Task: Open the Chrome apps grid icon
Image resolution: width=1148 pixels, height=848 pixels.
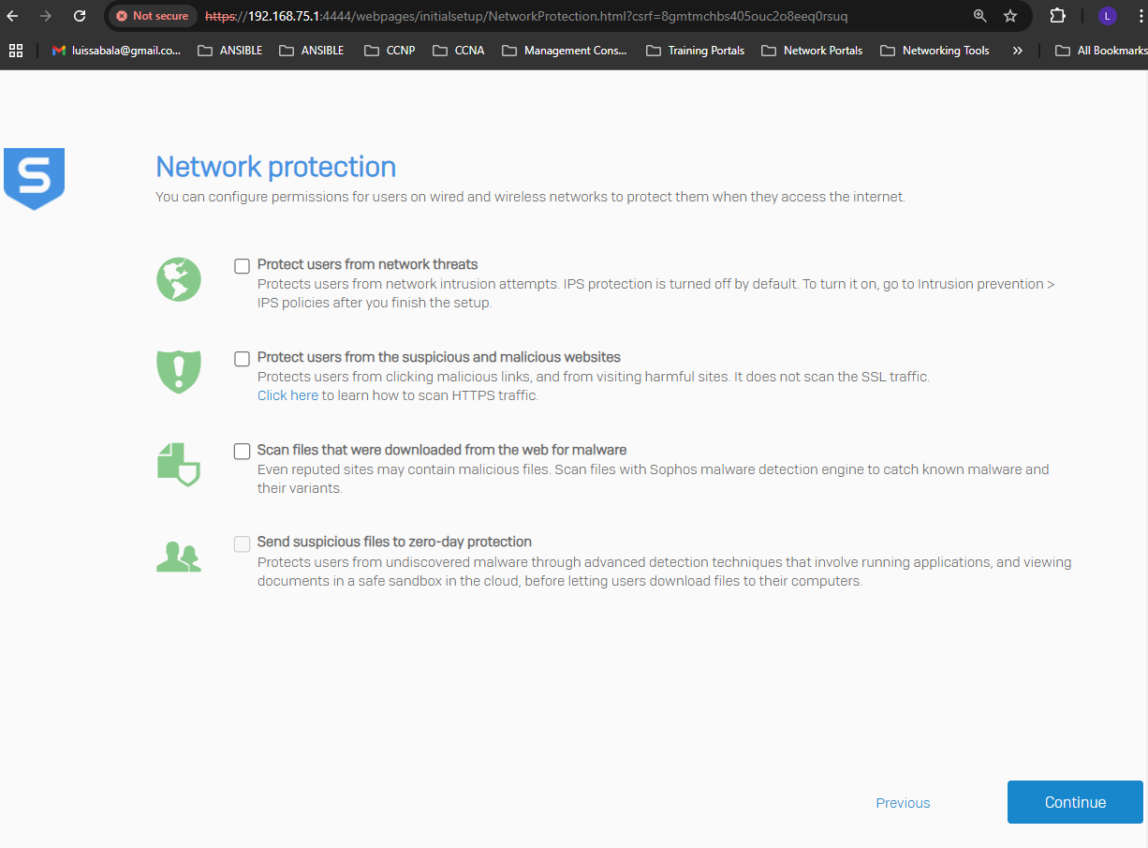Action: pos(15,51)
